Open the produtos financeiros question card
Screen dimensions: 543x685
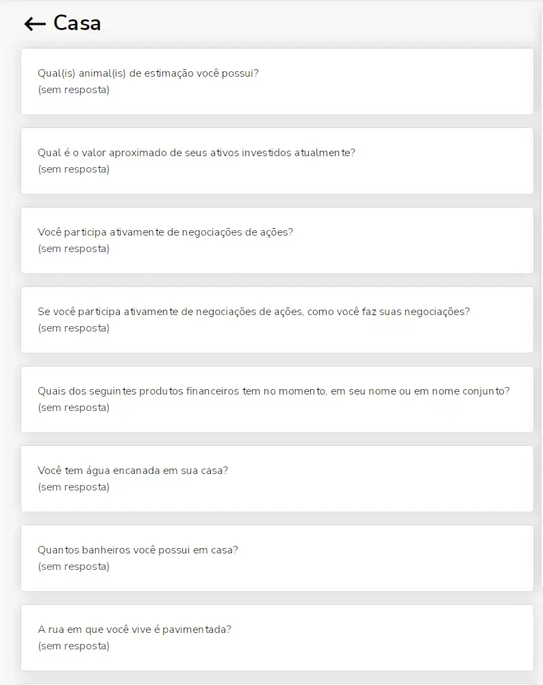(277, 400)
